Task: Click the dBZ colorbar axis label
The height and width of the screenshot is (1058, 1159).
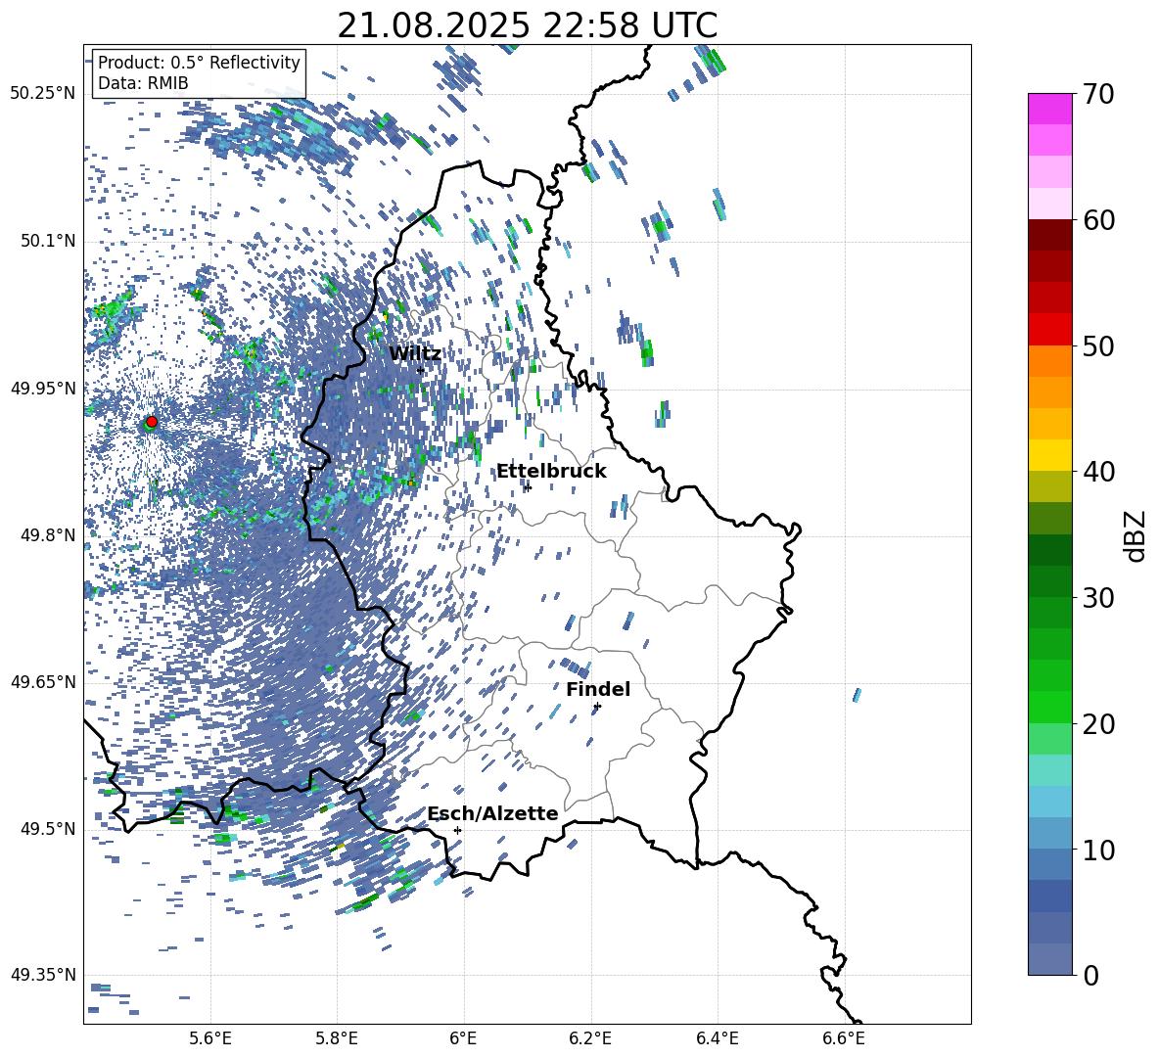Action: click(1136, 535)
